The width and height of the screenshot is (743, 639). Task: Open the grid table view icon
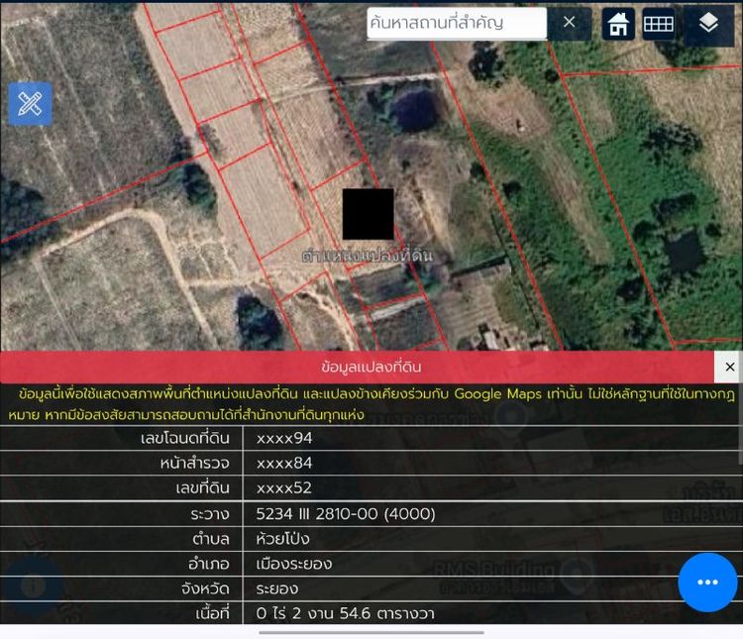pos(659,24)
